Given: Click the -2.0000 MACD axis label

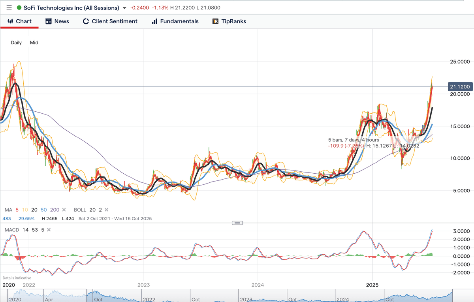Looking at the screenshot, I should pyautogui.click(x=460, y=273).
